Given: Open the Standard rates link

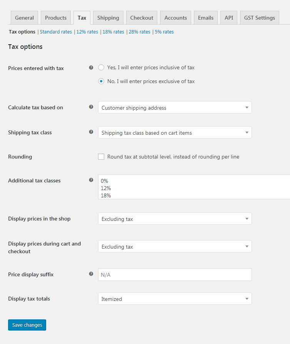Looking at the screenshot, I should (56, 32).
